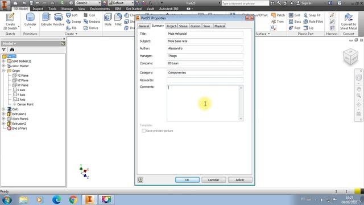Click the keyword search box
Image resolution: width=364 pixels, height=205 pixels.
click(x=245, y=3)
